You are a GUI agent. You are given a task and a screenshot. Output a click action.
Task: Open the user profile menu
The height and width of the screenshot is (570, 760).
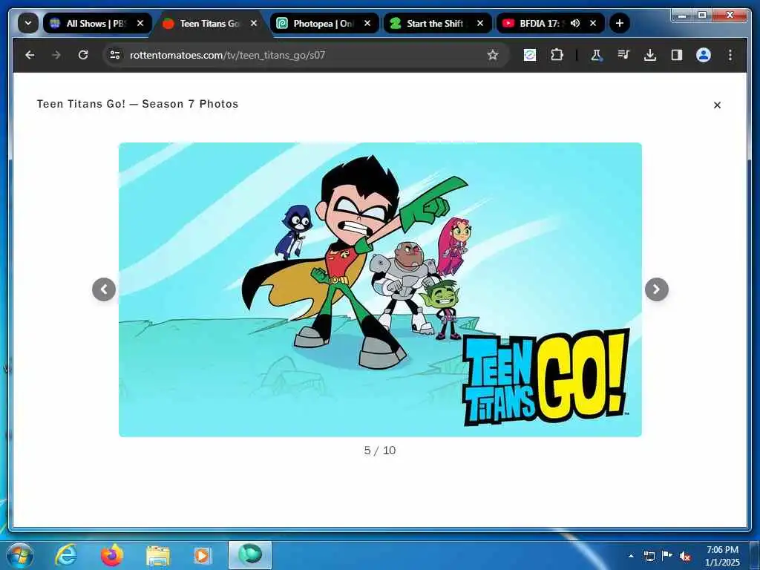[704, 55]
